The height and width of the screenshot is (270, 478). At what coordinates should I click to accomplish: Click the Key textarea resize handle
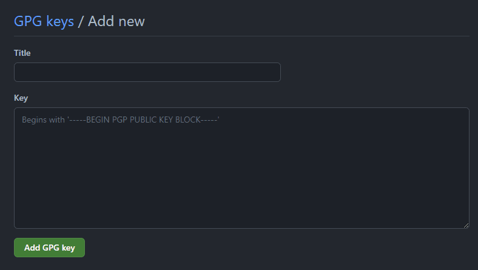tap(466, 225)
